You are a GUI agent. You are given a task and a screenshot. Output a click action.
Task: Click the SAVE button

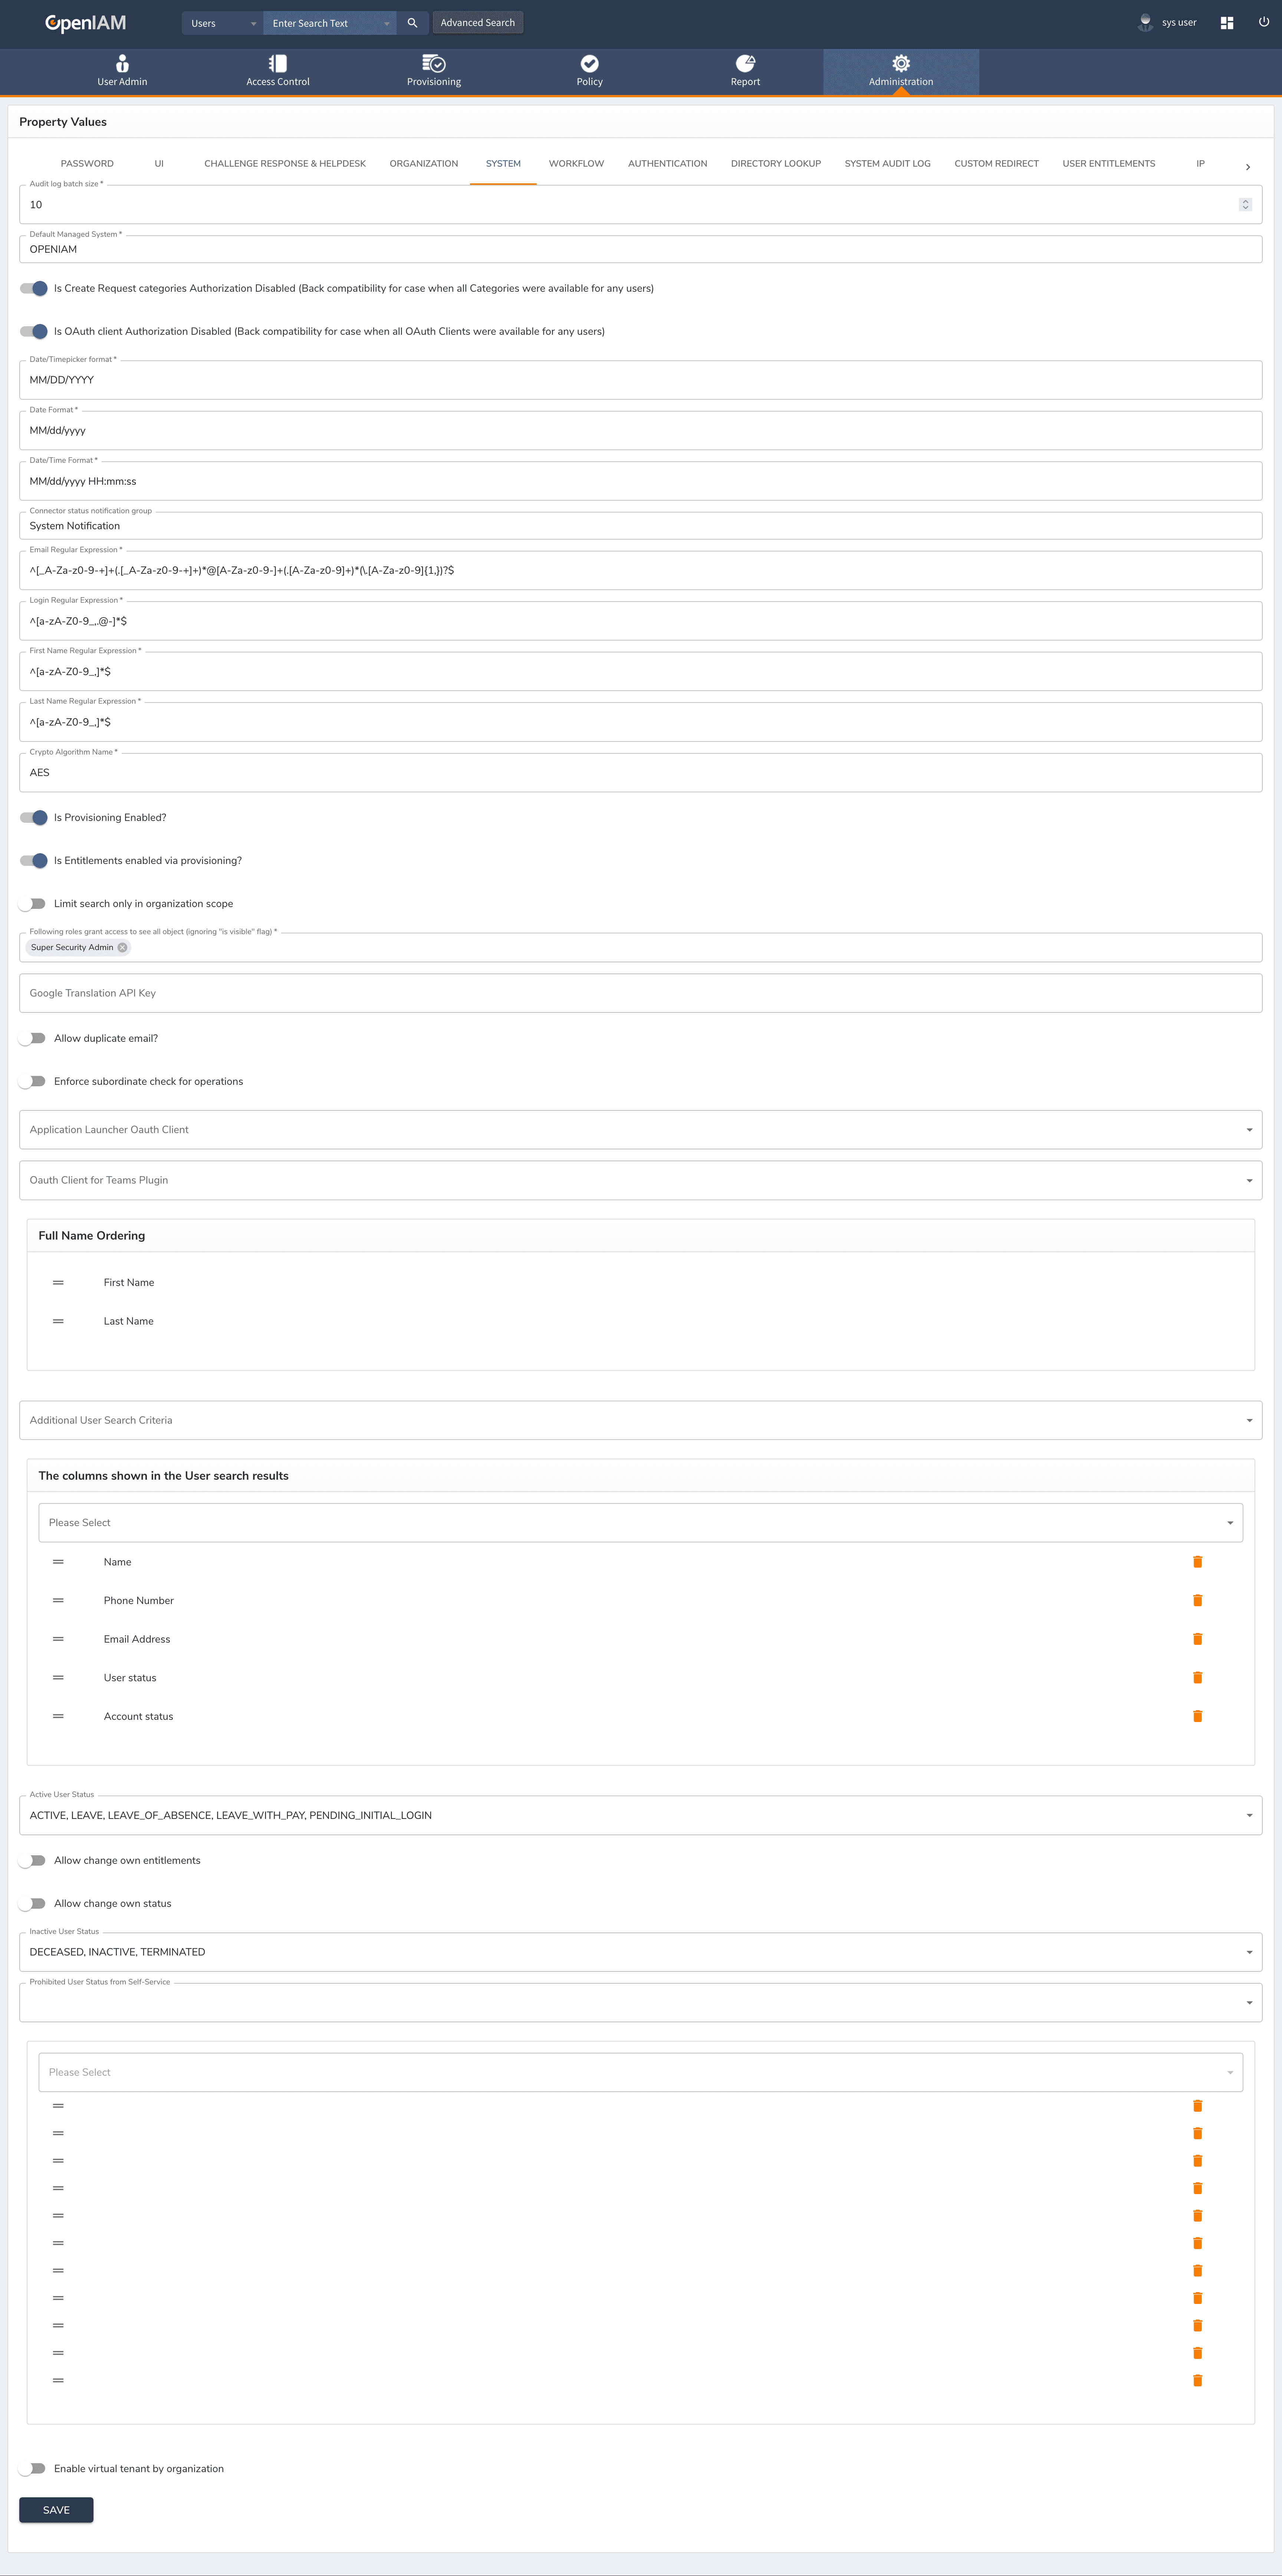tap(56, 2510)
